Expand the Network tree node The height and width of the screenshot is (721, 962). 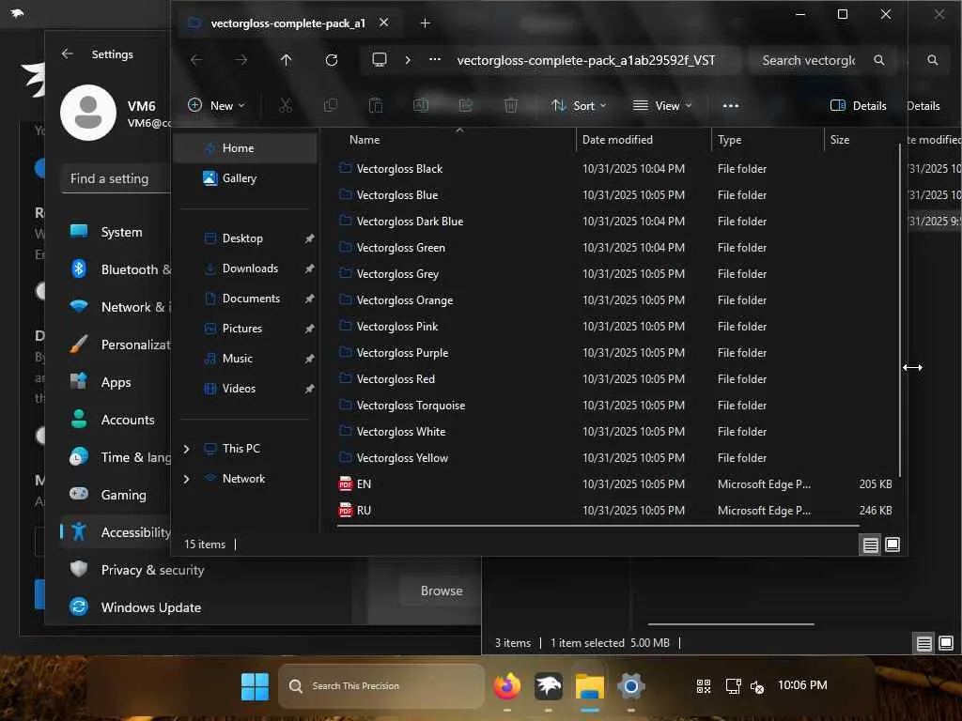(x=187, y=479)
